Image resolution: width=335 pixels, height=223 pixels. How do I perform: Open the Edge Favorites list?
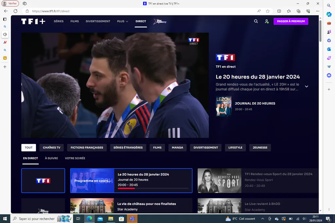[x=289, y=11]
